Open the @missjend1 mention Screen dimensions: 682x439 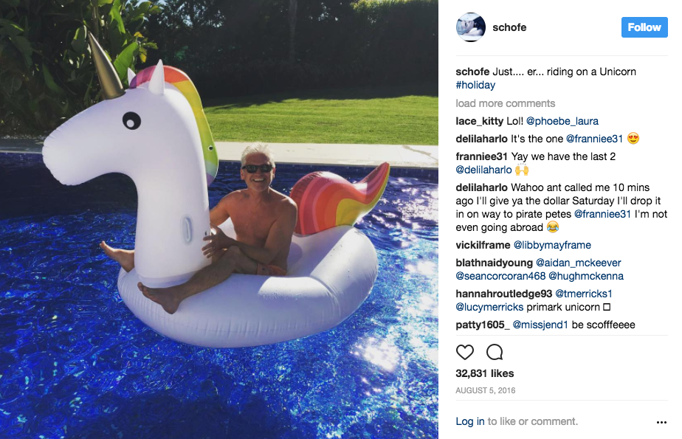click(x=540, y=325)
